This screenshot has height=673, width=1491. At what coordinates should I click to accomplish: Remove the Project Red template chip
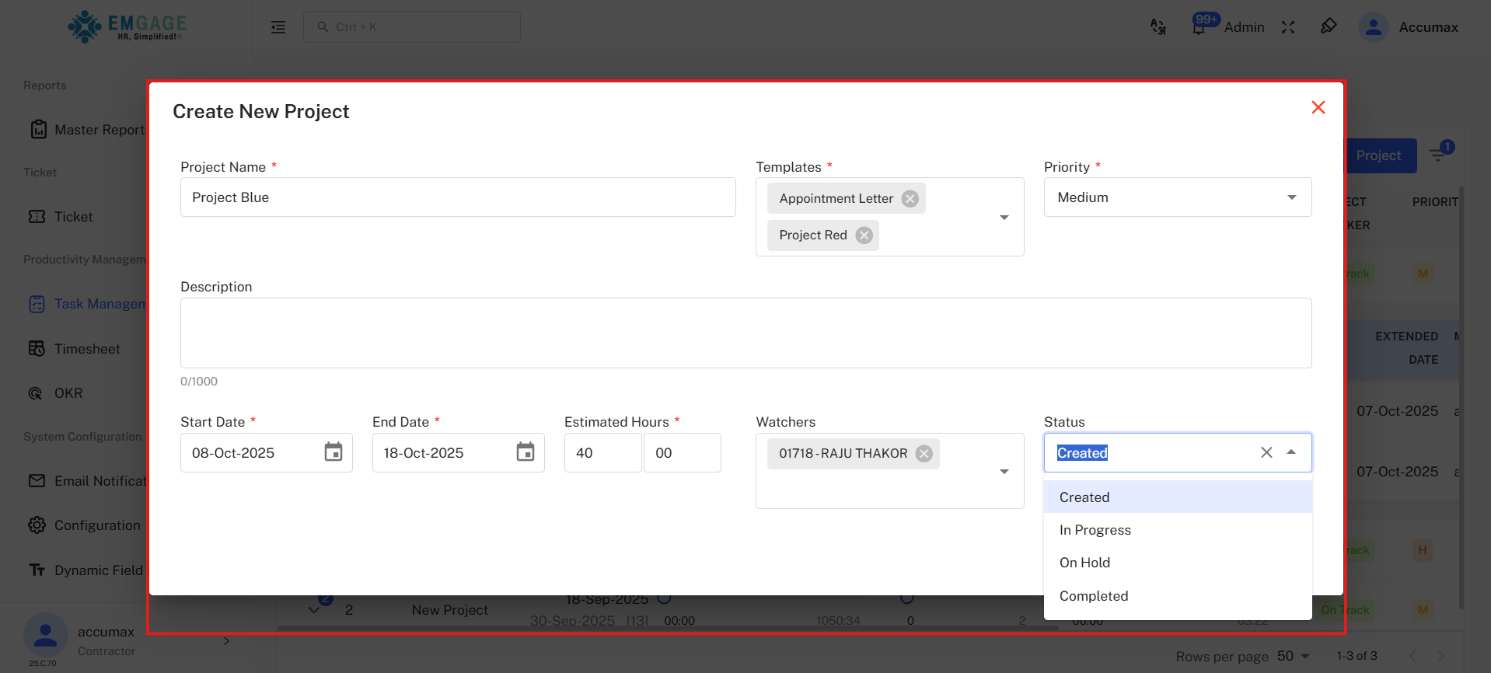[864, 235]
